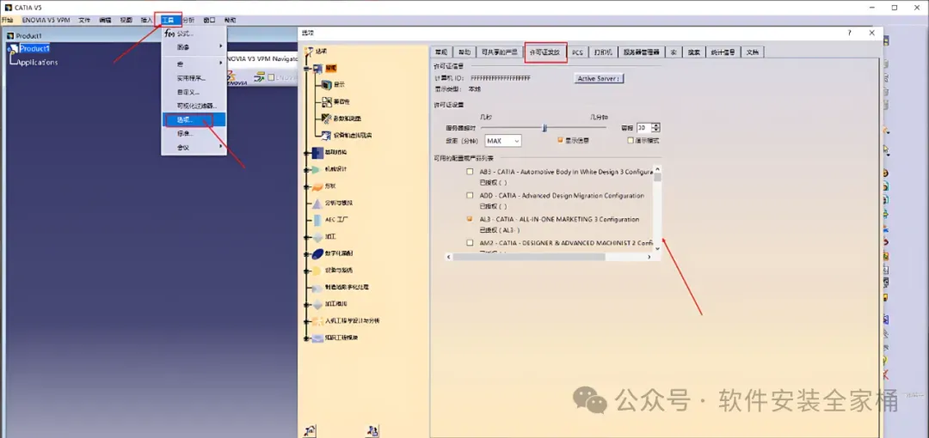This screenshot has width=929, height=438.
Task: Open the 图像 submenu in Tools menu
Action: click(x=194, y=46)
